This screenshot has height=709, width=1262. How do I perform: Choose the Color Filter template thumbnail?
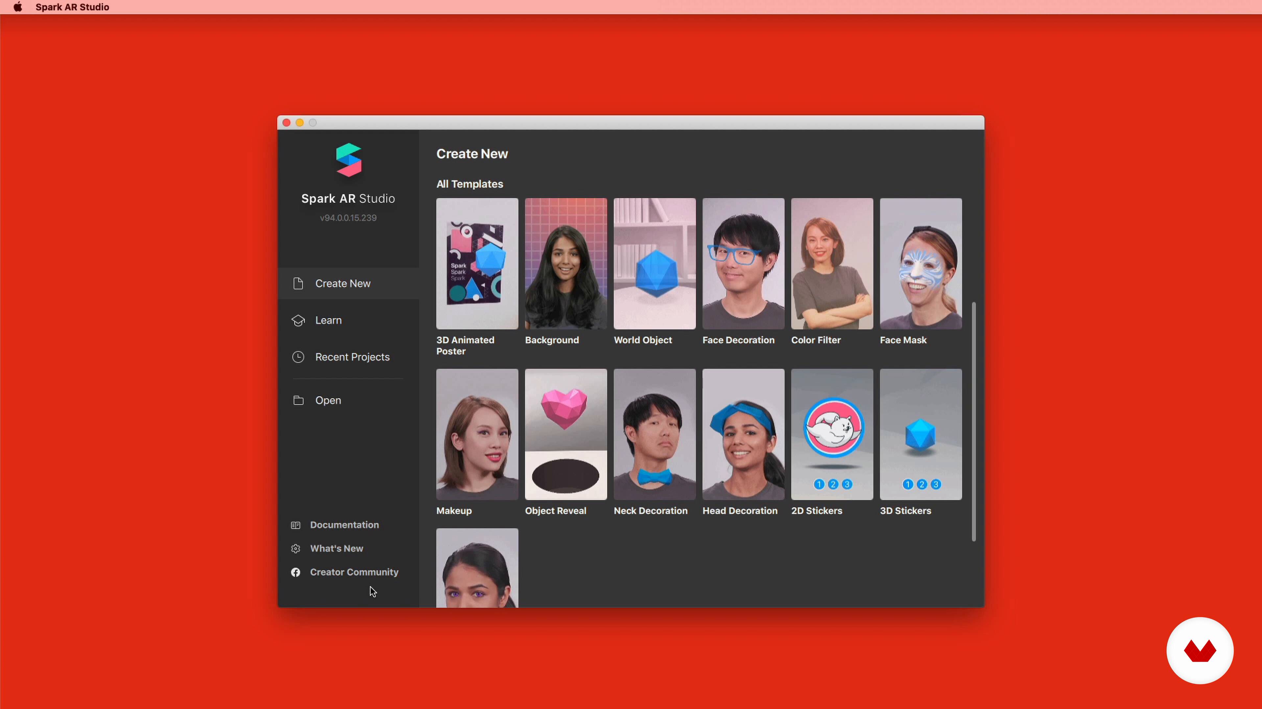coord(832,264)
